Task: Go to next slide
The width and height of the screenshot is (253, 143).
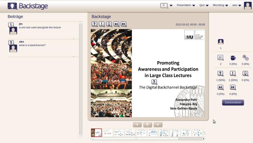Action: [158, 124]
